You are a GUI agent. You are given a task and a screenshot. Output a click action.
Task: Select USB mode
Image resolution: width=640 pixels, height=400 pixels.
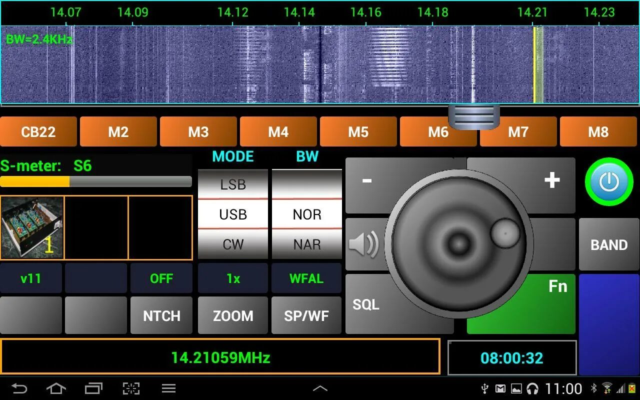[233, 214]
